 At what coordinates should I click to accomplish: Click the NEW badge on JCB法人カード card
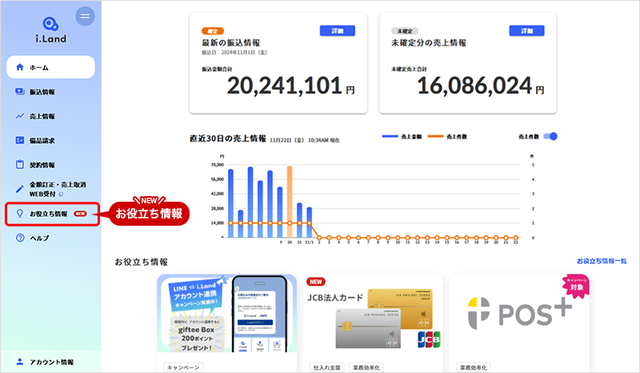pos(316,282)
